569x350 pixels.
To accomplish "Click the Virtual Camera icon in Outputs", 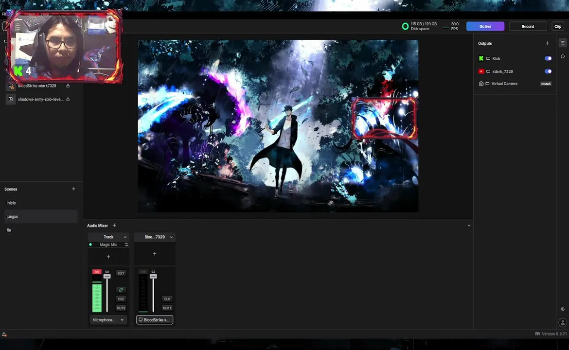I will 481,84.
